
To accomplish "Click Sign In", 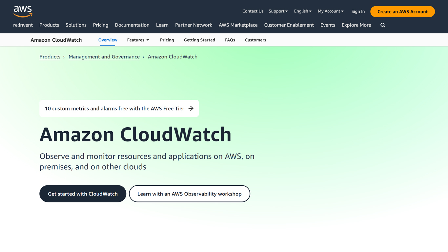I will pyautogui.click(x=358, y=11).
